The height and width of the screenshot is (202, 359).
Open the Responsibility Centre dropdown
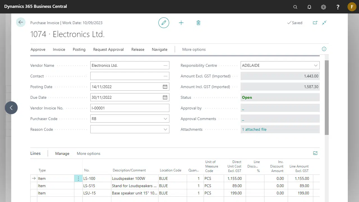pyautogui.click(x=316, y=65)
